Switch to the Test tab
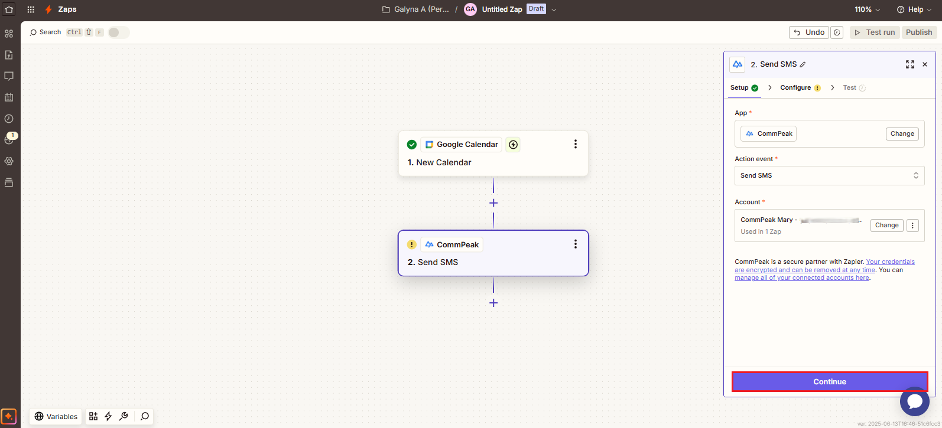This screenshot has width=942, height=428. [854, 88]
